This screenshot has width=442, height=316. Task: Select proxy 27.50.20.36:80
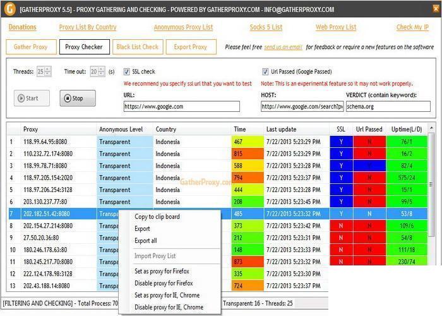tap(41, 238)
